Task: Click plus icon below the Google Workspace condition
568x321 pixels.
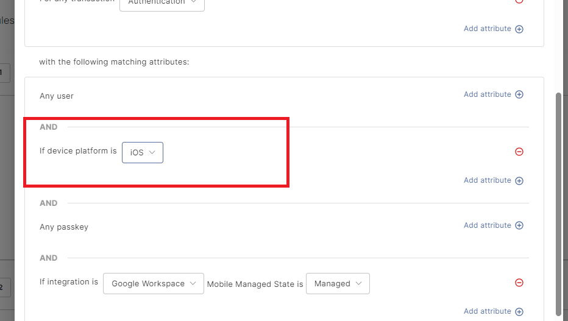Action: coord(519,311)
